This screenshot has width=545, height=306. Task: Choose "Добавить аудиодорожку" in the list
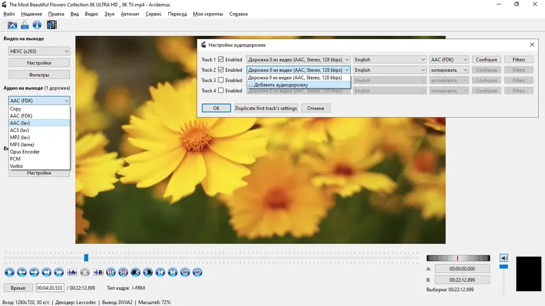299,85
